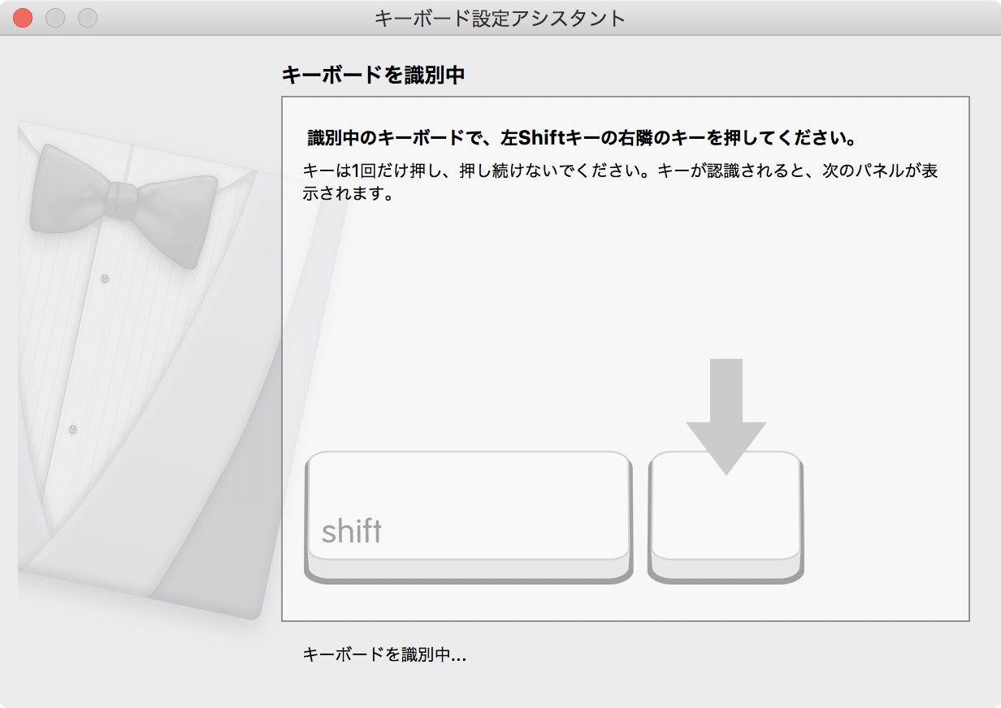Image resolution: width=1001 pixels, height=708 pixels.
Task: Click the greyed-out minimize window button
Action: (x=55, y=18)
